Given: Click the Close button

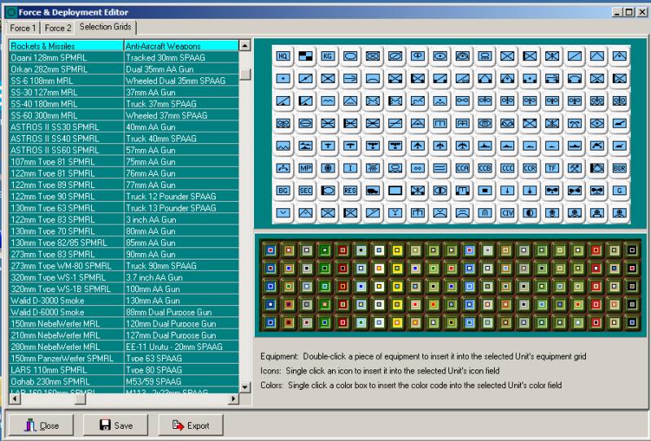Looking at the screenshot, I should (42, 426).
